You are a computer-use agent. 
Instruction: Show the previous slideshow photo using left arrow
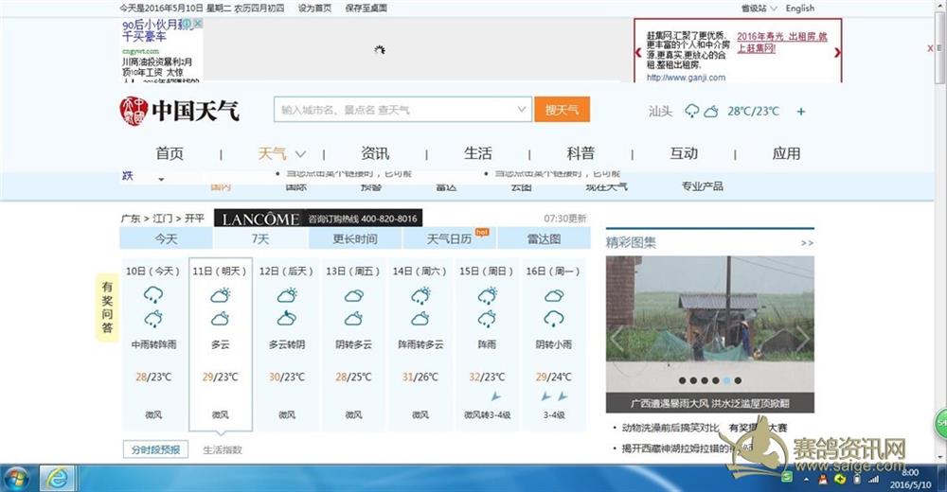click(x=616, y=338)
